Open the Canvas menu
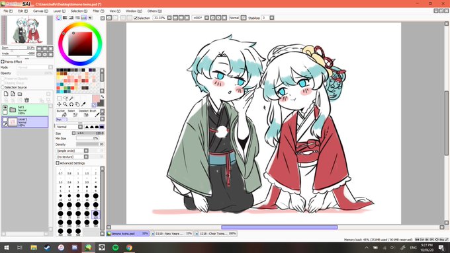 (x=40, y=11)
